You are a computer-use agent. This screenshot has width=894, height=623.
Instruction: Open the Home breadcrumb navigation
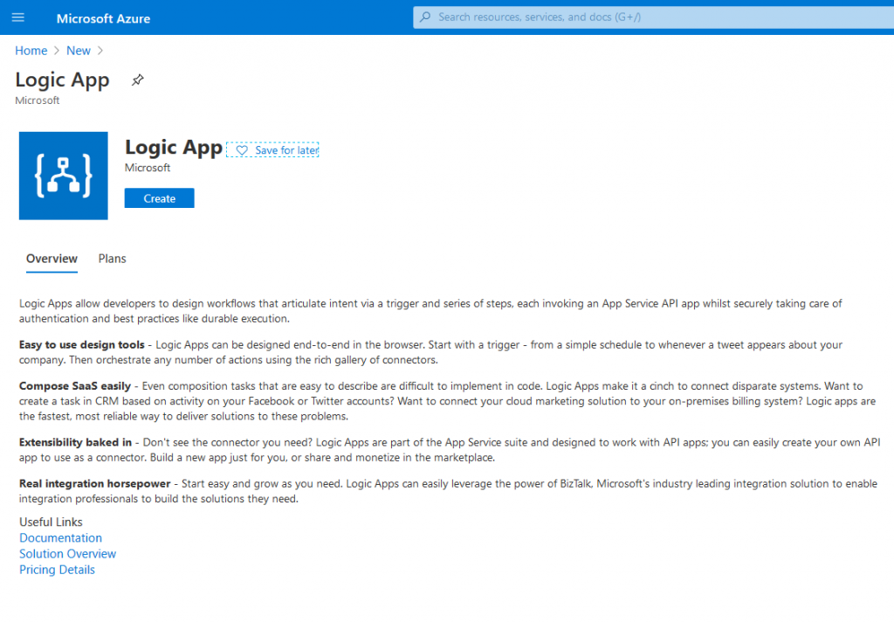pyautogui.click(x=31, y=51)
